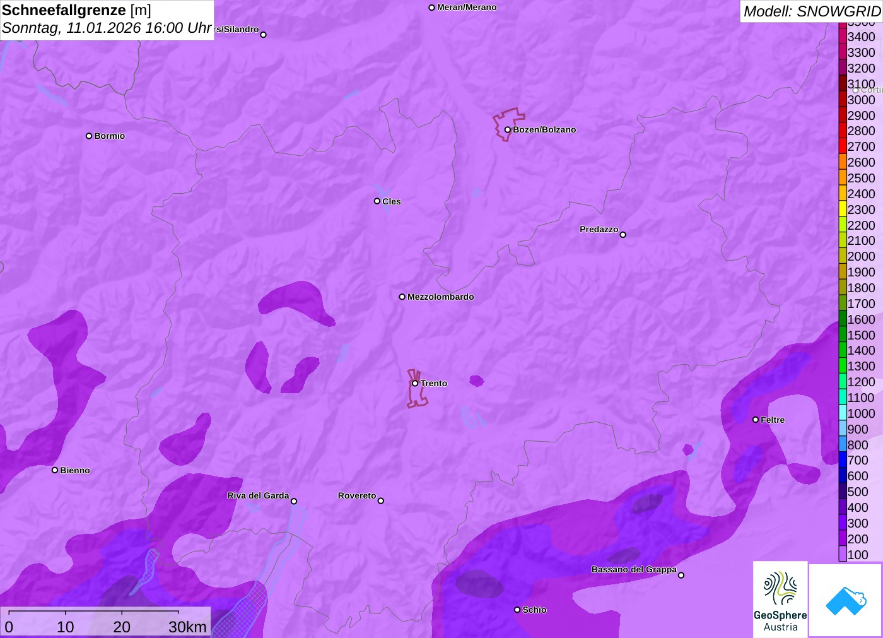Click the date Sonntag, 11.01.2026 16:00 Uhr
The image size is (883, 638).
107,28
